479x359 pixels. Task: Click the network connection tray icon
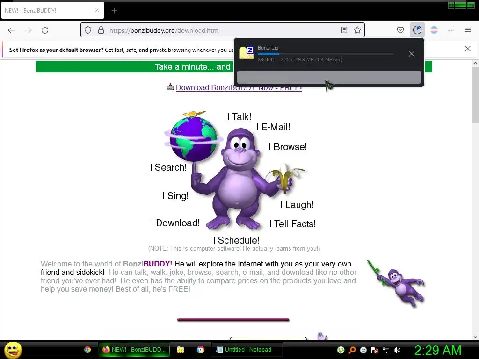[386, 350]
